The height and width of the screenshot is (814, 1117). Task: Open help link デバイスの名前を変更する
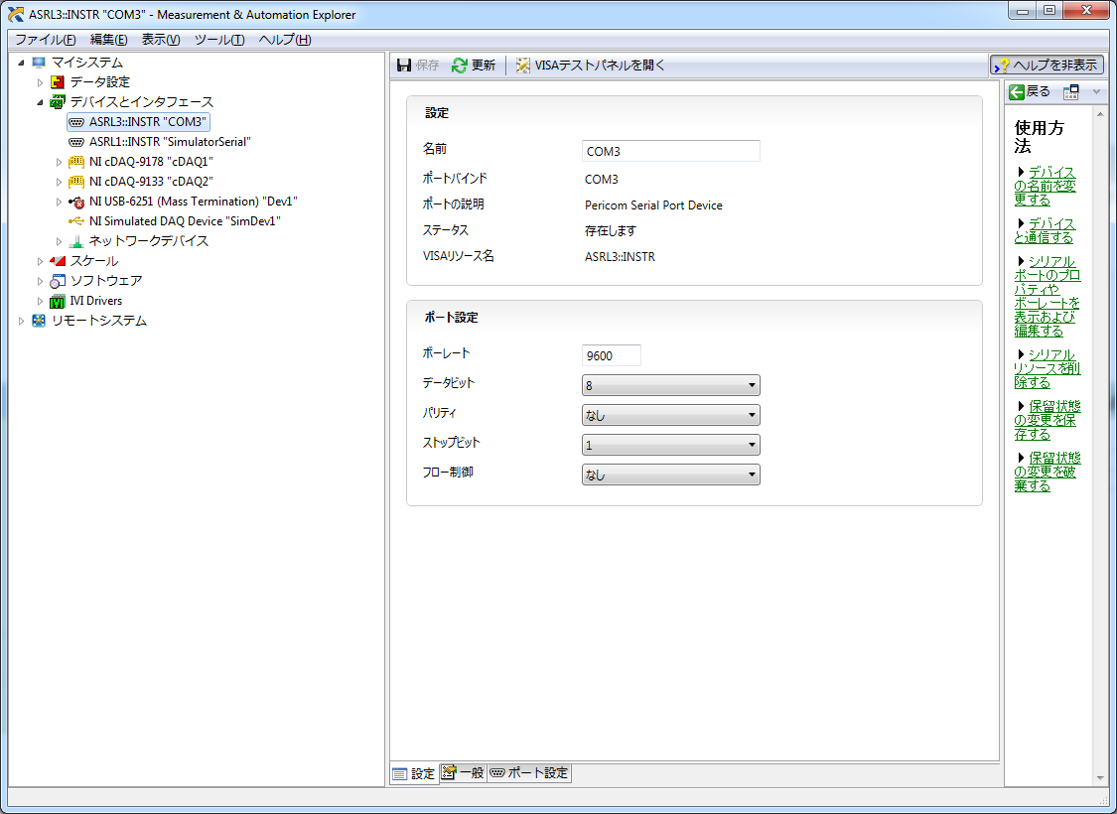[1046, 186]
